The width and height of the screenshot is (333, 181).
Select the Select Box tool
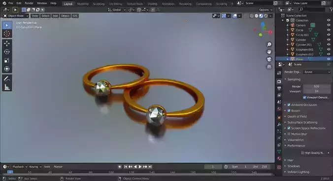7,25
